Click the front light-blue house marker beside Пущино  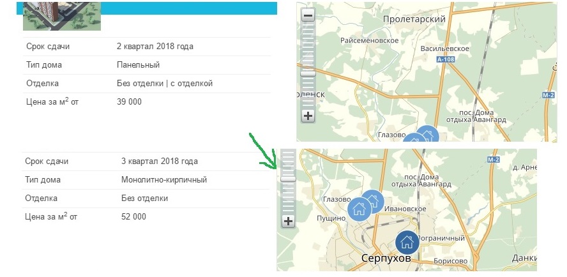(x=359, y=209)
